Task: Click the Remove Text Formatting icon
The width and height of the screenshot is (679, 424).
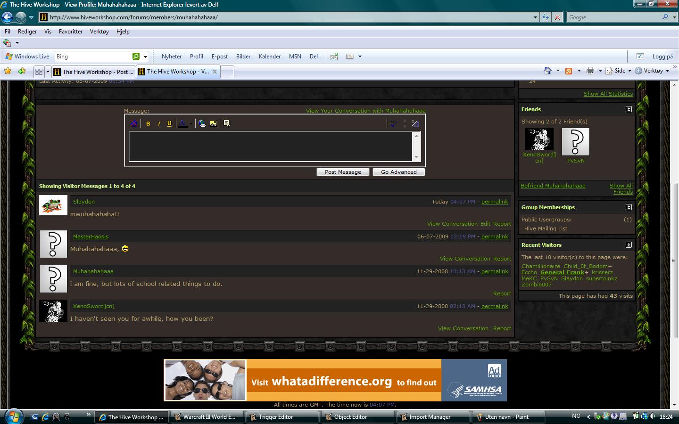Action: tap(134, 123)
